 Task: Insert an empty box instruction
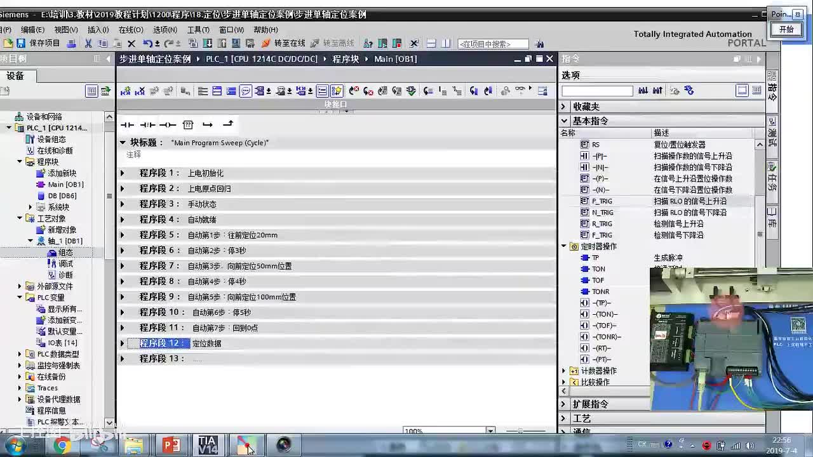pos(187,124)
